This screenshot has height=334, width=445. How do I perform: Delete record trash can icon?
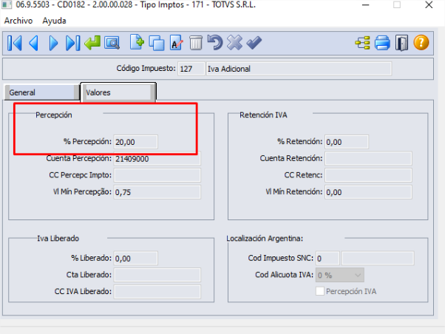pos(196,43)
